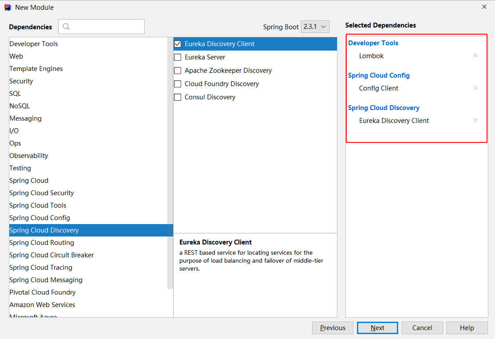Click Spring Cloud Discovery heading in Selected Dependencies

384,108
